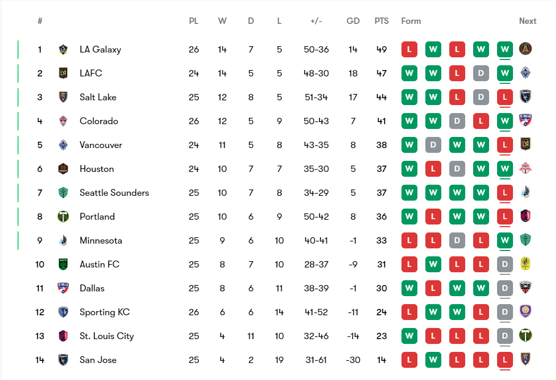Viewport: 556px width, 380px height.
Task: Open the Portland team name link
Action: pos(97,217)
